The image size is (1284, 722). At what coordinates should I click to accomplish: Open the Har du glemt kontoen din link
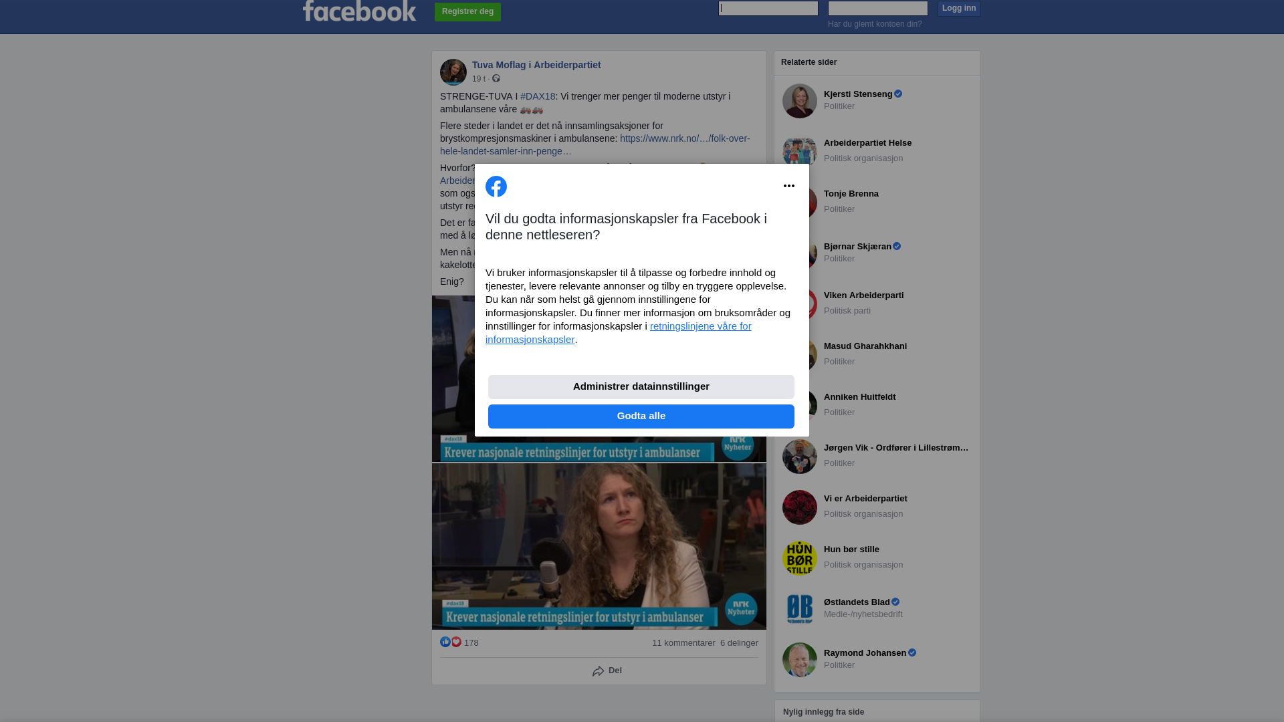click(875, 24)
